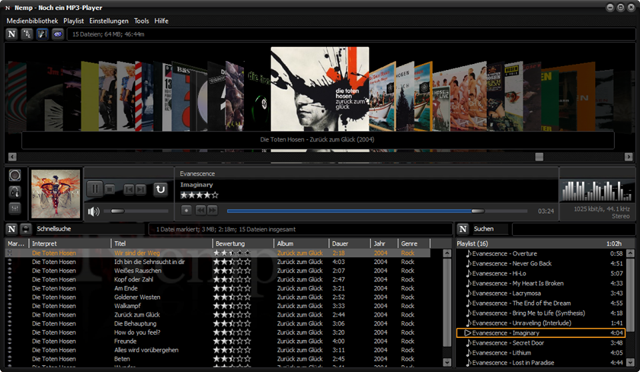Screen dimensions: 640x372
Task: Open the headphones panel icon
Action: 15,191
